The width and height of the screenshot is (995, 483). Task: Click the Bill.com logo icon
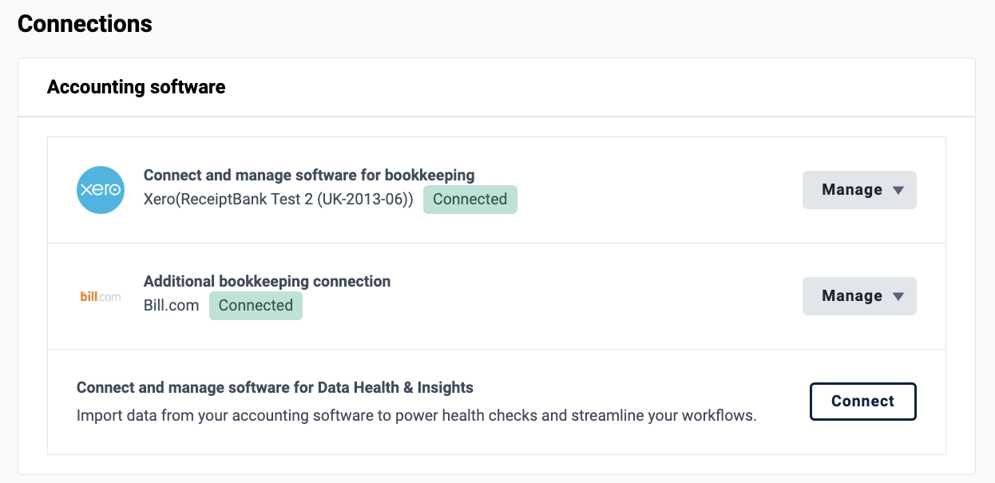pyautogui.click(x=101, y=296)
